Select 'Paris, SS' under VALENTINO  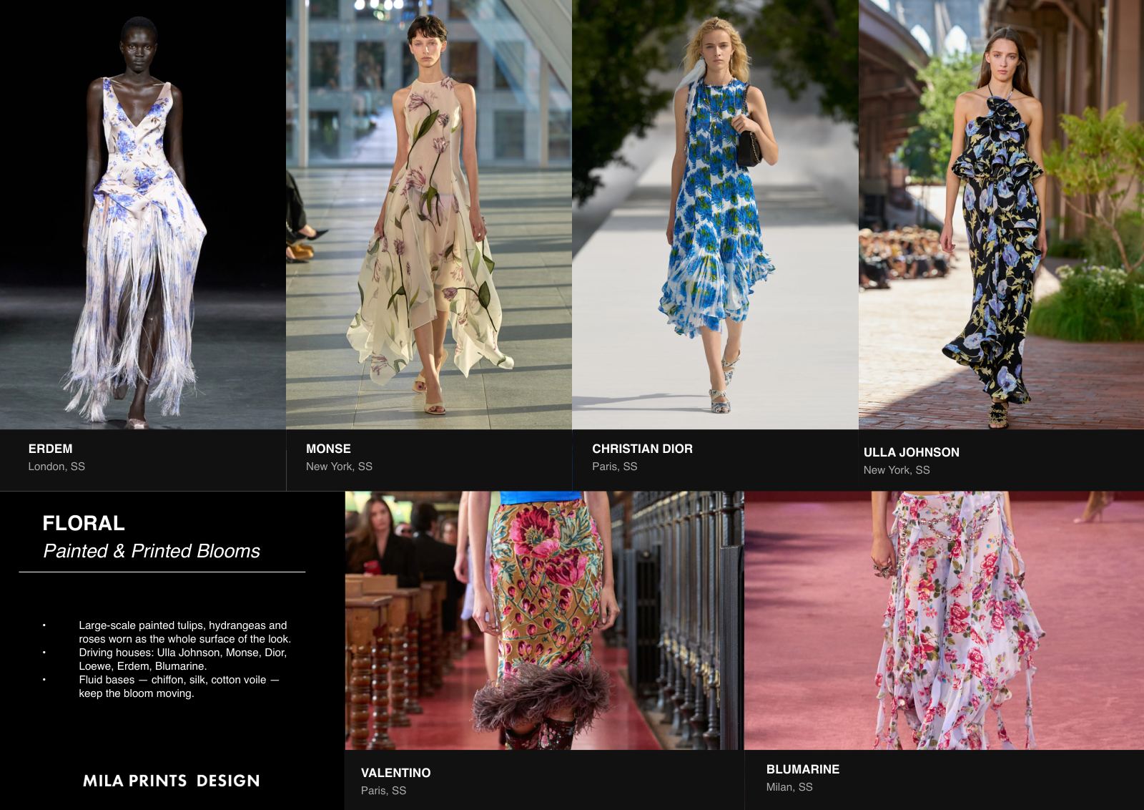(x=383, y=791)
